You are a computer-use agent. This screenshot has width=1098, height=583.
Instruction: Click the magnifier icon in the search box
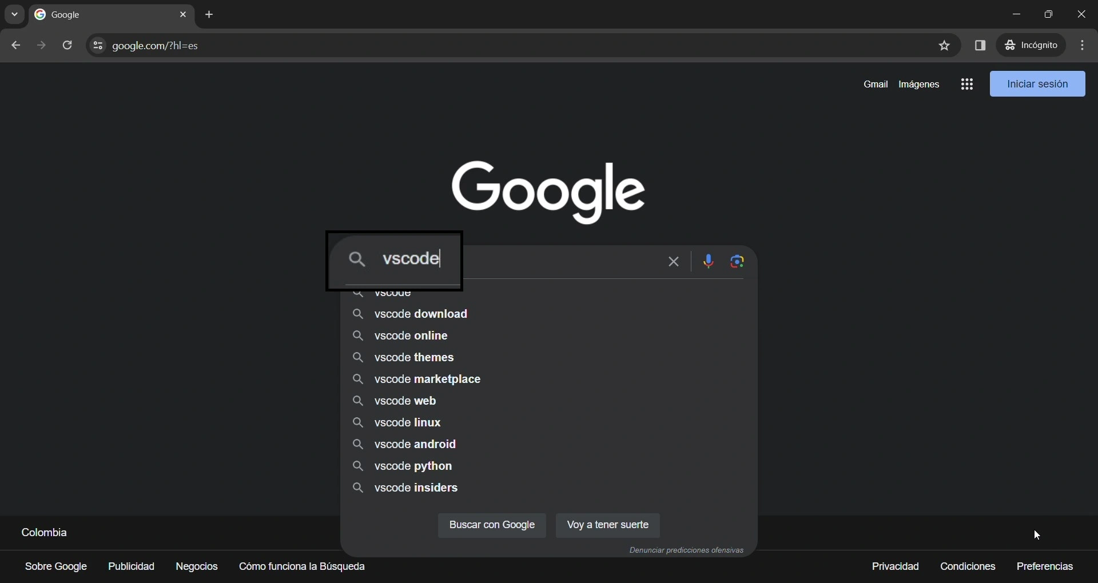point(358,260)
